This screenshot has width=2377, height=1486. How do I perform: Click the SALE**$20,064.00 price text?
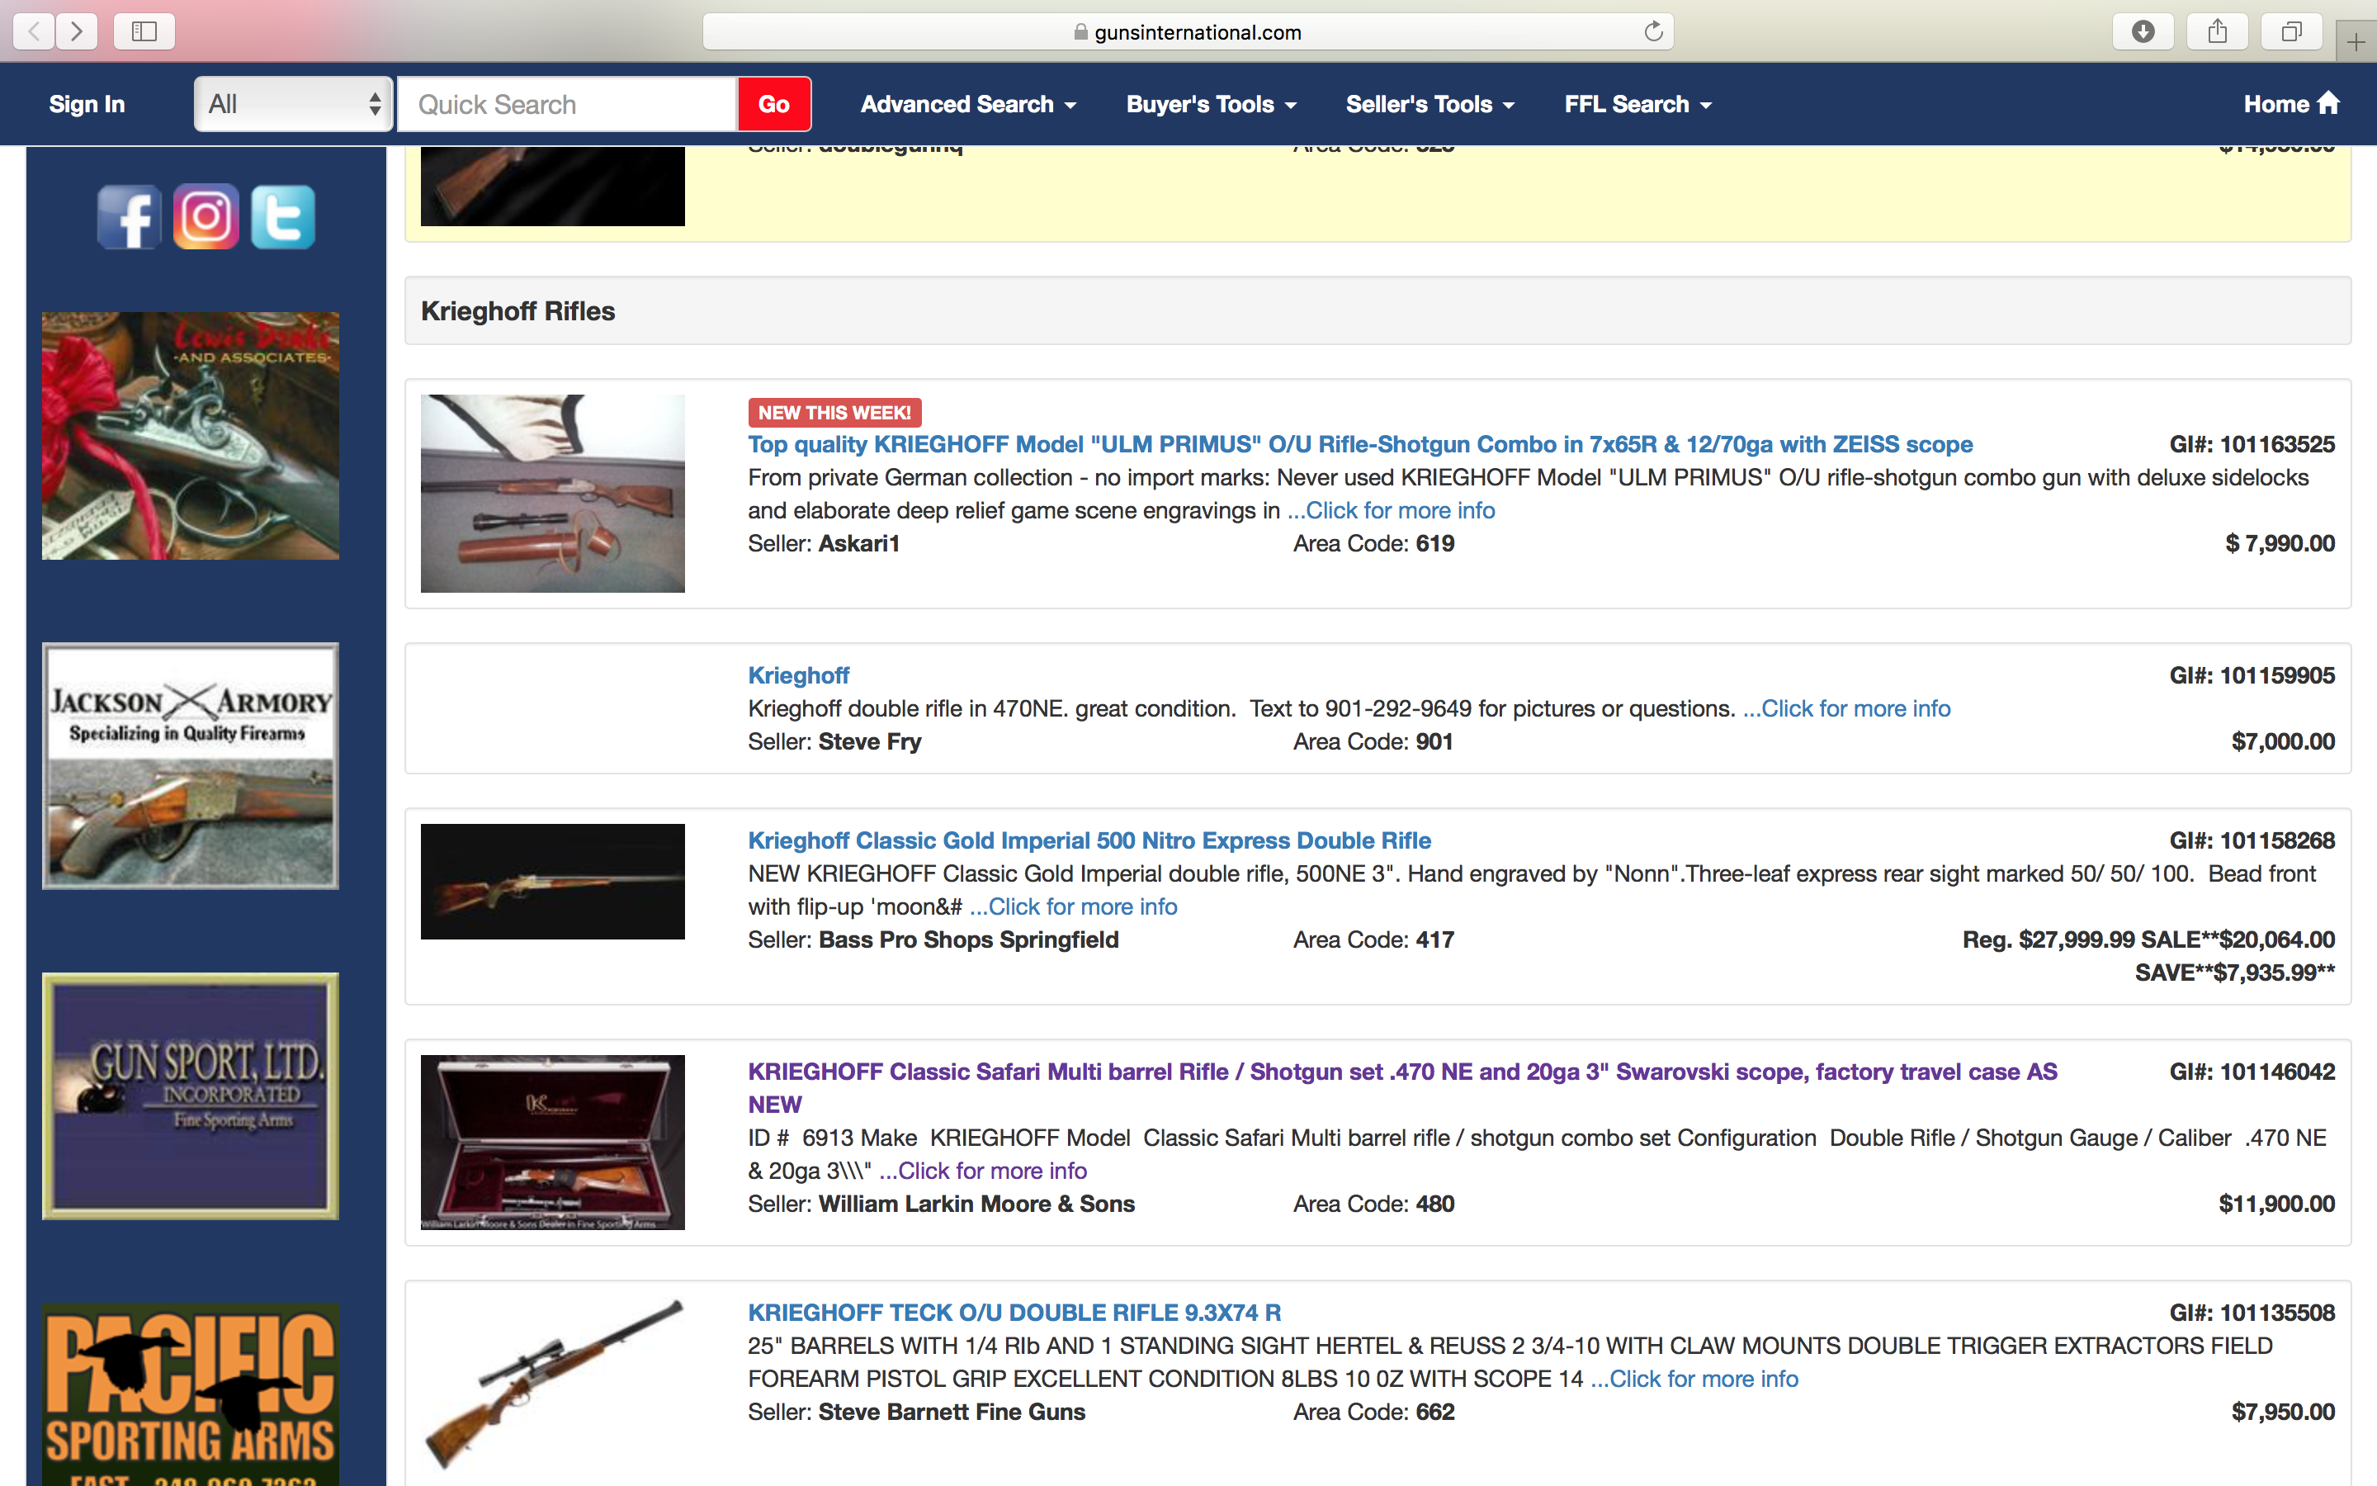[2238, 939]
